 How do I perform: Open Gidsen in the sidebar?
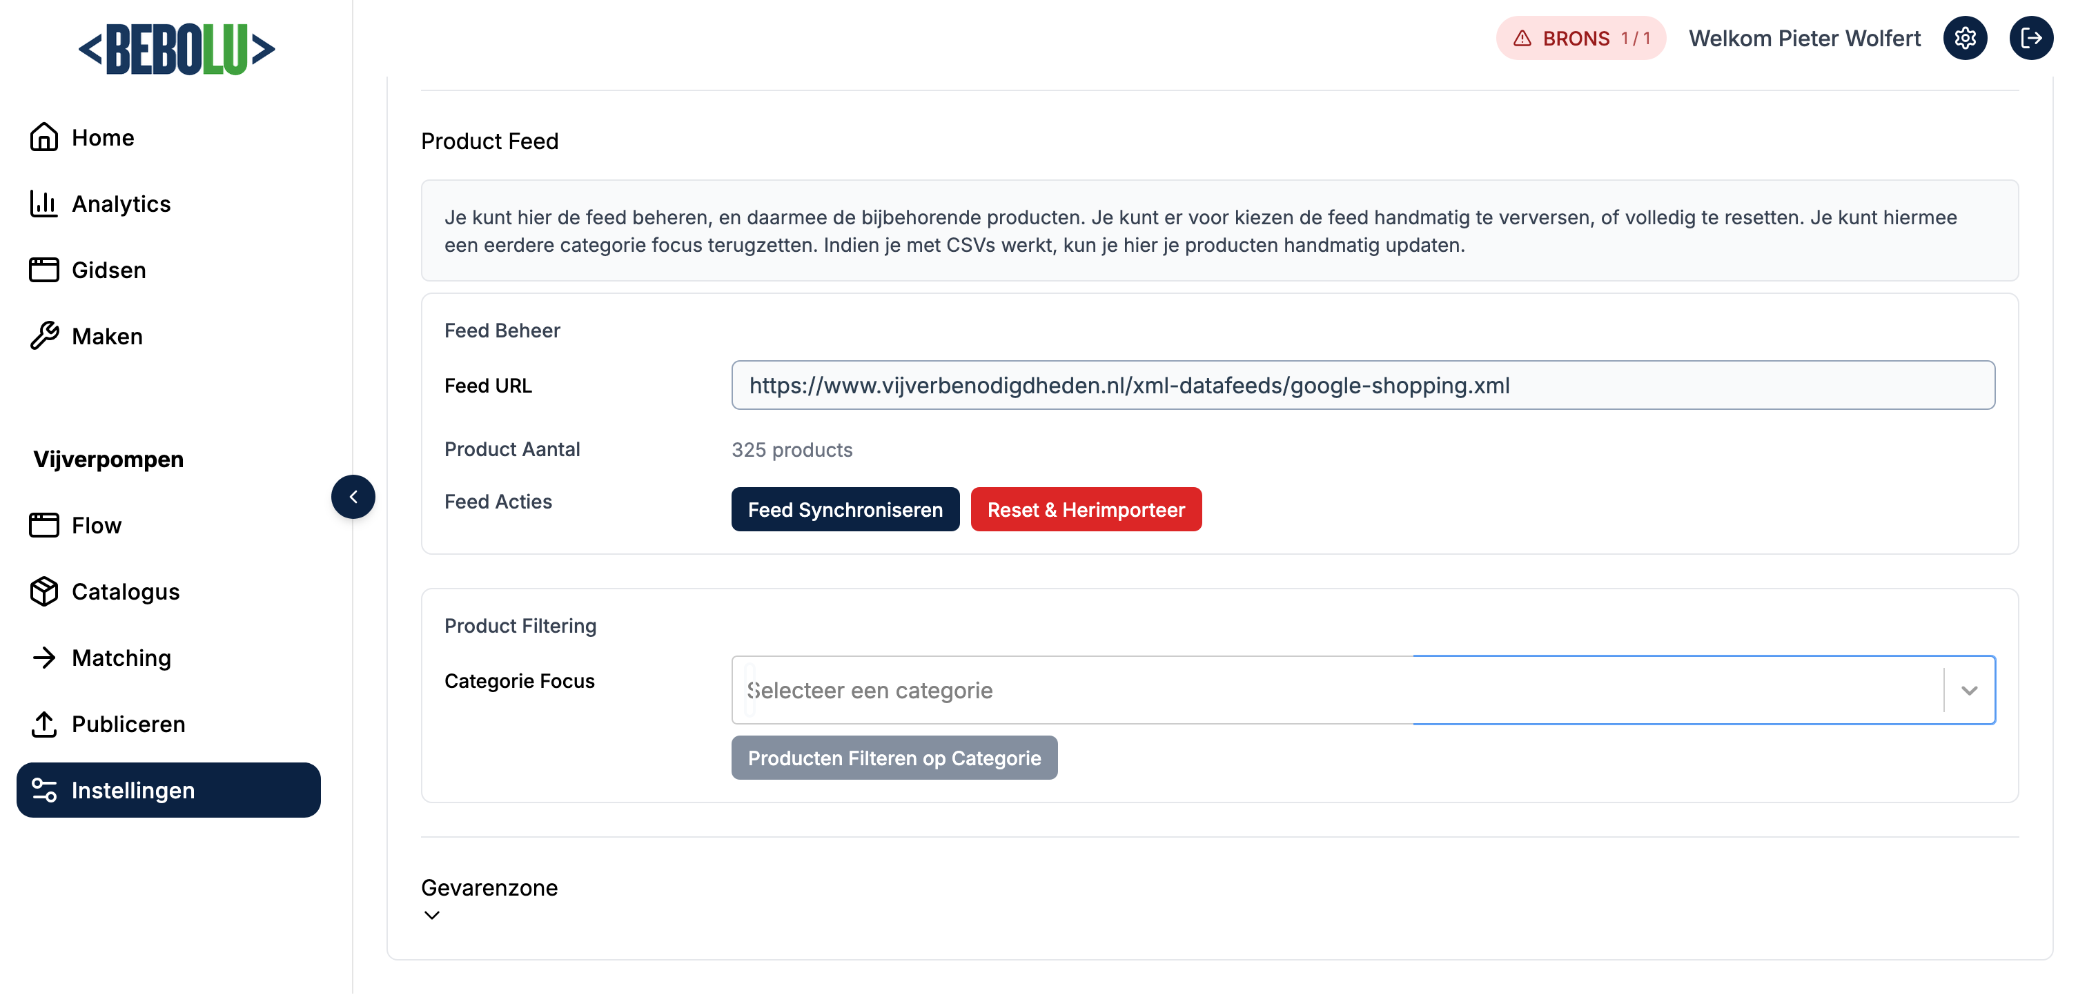pos(108,270)
